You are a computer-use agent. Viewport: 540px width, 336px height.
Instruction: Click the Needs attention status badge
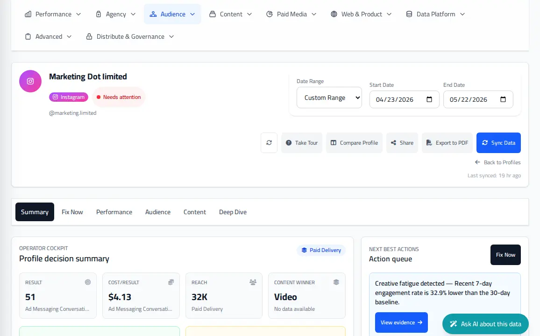119,97
